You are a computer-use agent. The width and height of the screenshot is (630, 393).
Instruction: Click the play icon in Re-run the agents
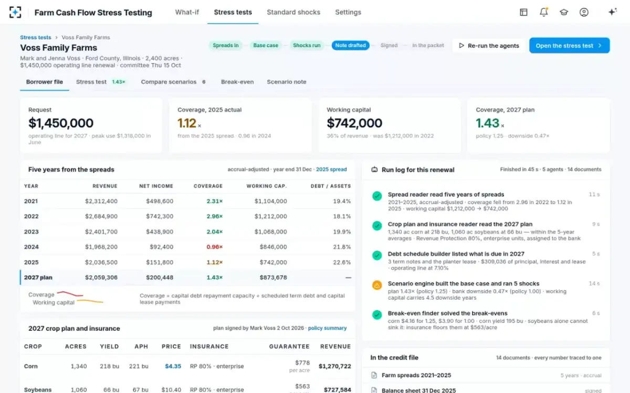click(x=461, y=46)
